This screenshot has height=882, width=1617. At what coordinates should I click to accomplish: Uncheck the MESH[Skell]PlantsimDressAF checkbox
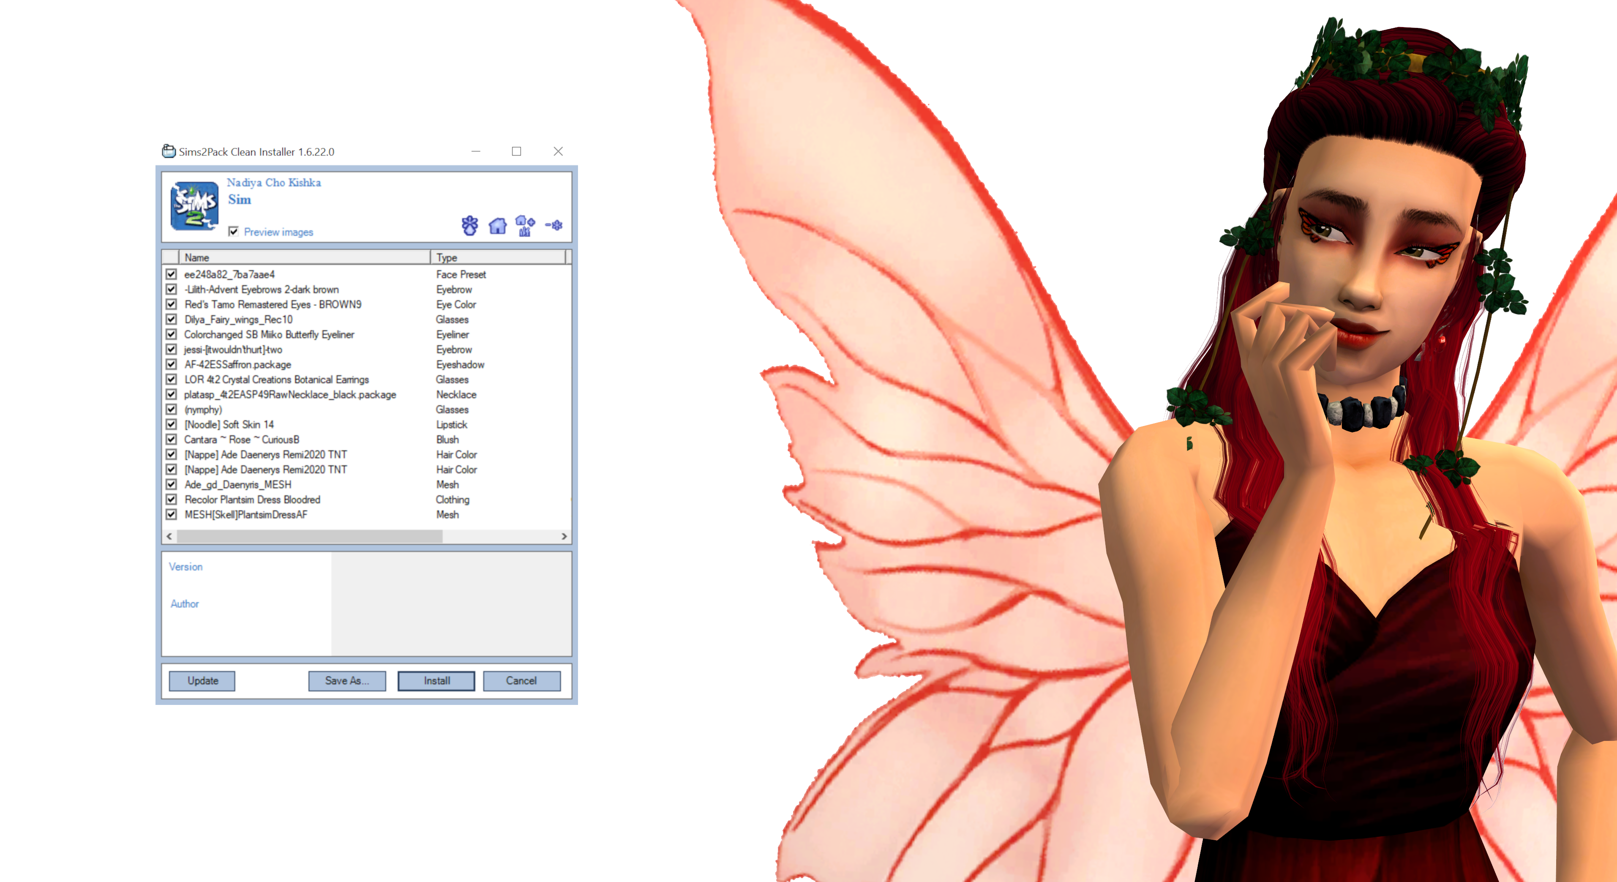[171, 515]
